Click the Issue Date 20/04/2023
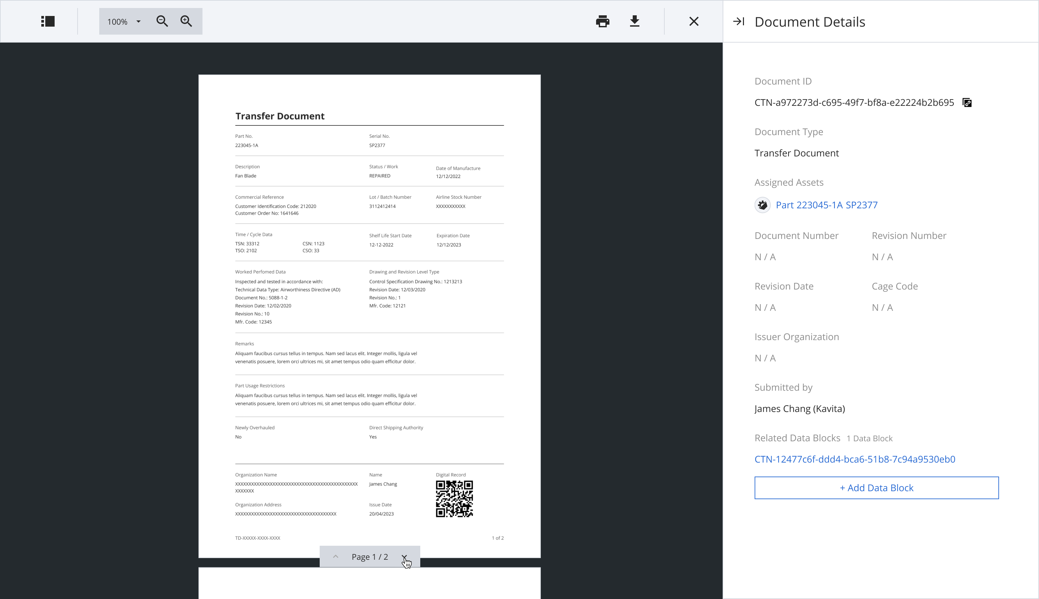This screenshot has height=599, width=1039. (x=381, y=514)
